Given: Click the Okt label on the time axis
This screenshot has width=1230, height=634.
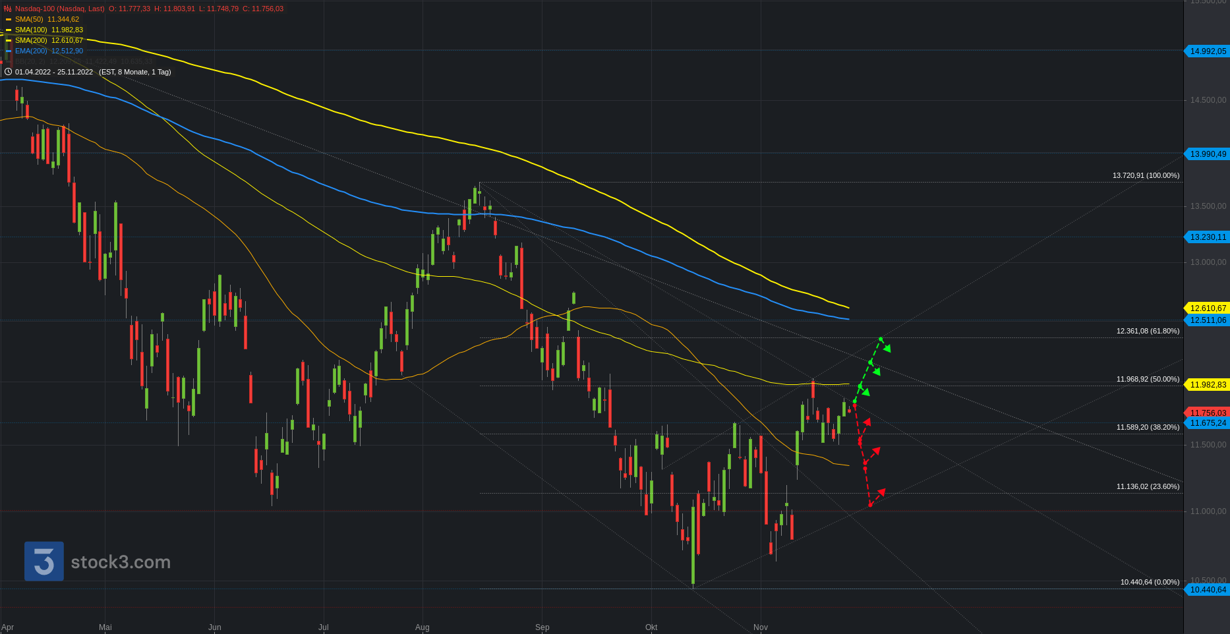Looking at the screenshot, I should tap(651, 627).
